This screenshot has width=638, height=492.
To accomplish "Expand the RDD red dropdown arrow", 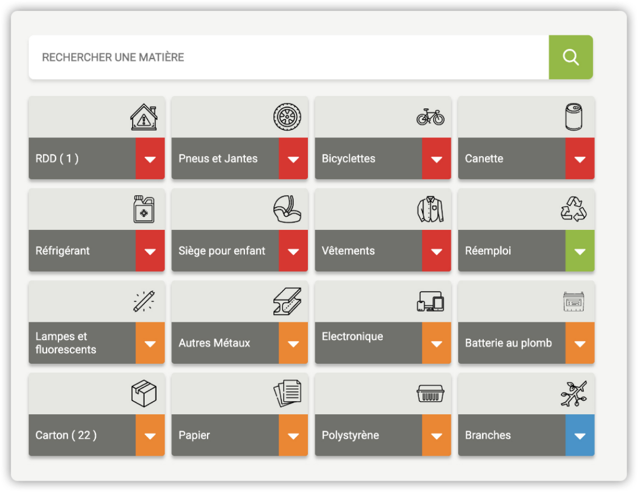I will coord(150,159).
